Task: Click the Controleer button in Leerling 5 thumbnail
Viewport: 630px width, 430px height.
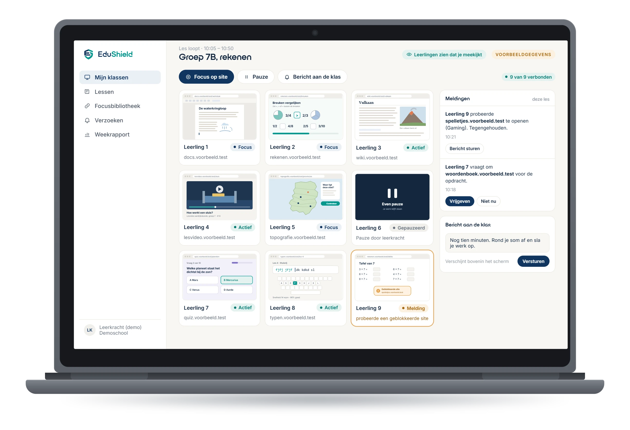Action: click(330, 204)
